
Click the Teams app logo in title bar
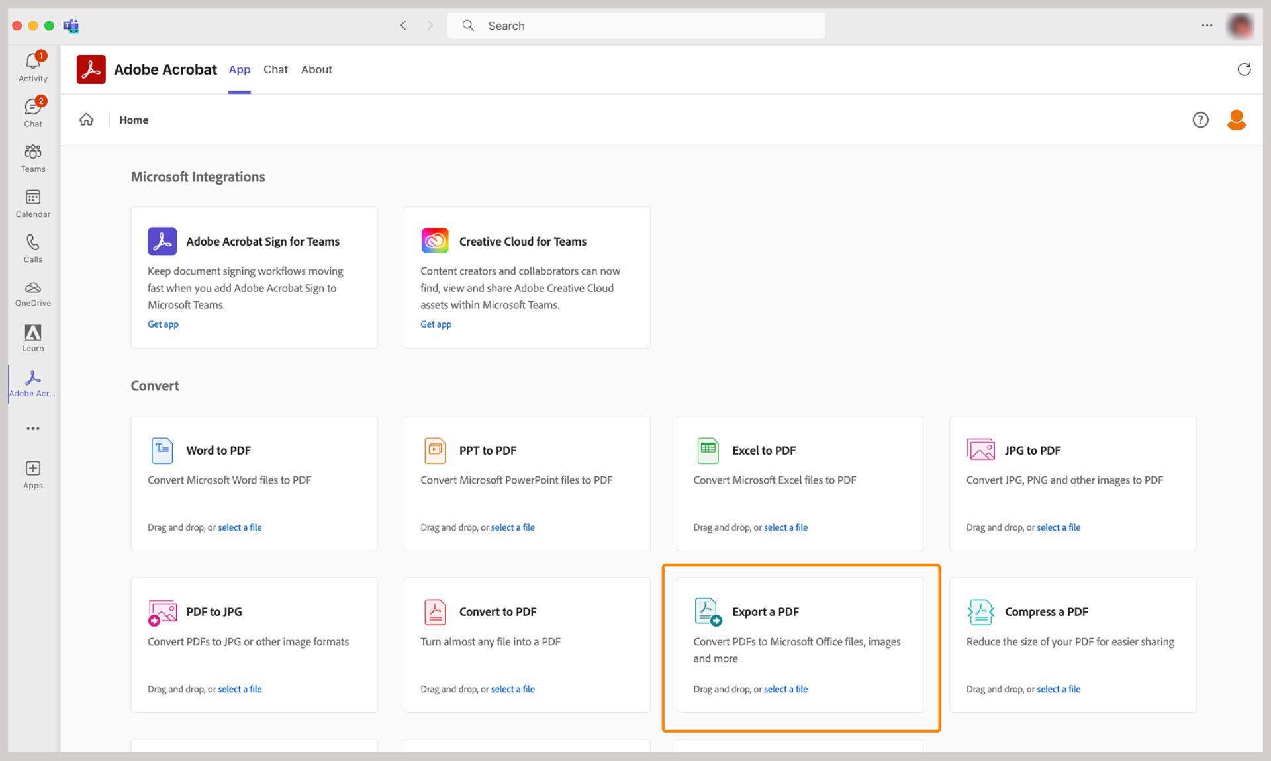[x=71, y=26]
